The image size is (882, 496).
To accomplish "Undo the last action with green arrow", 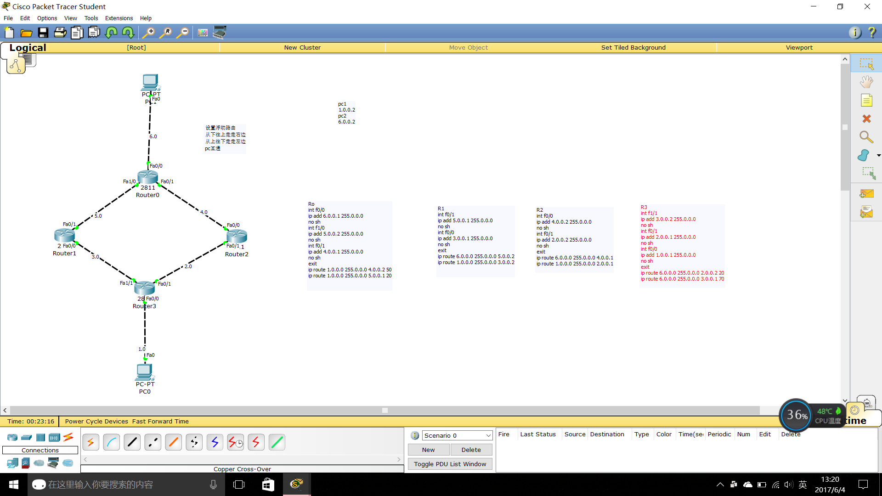I will tap(111, 33).
